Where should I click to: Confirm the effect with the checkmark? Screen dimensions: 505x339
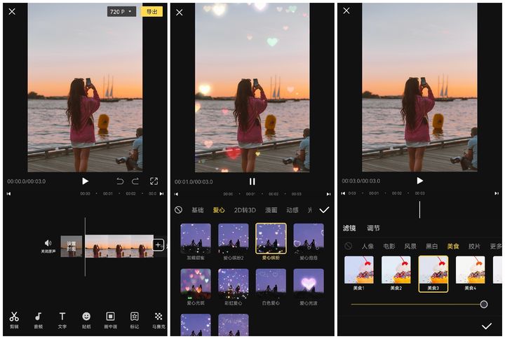coord(324,210)
